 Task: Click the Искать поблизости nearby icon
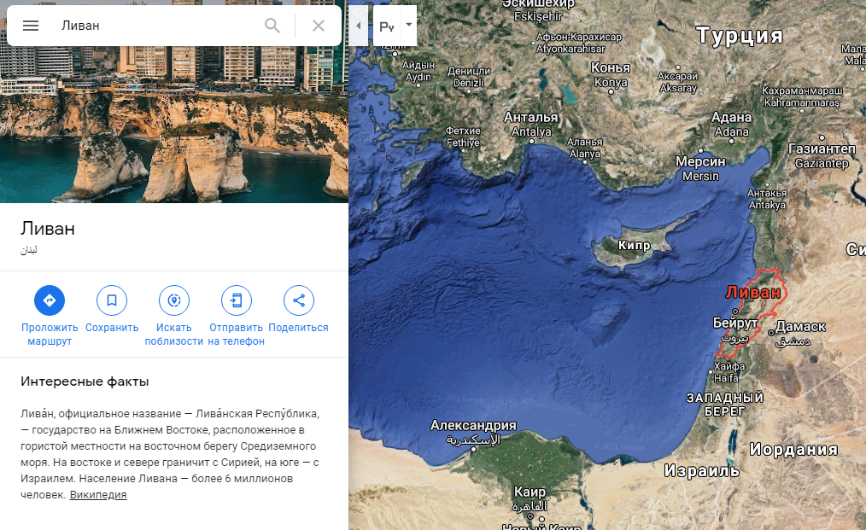pos(174,300)
